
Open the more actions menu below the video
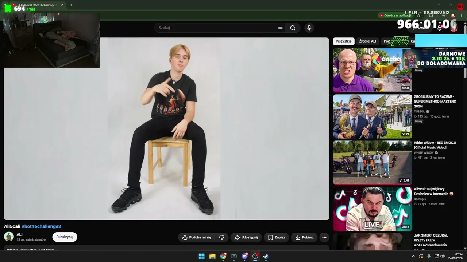(324, 237)
